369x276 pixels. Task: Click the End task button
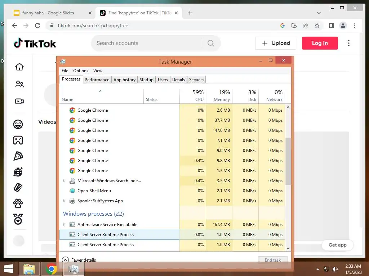click(x=273, y=260)
